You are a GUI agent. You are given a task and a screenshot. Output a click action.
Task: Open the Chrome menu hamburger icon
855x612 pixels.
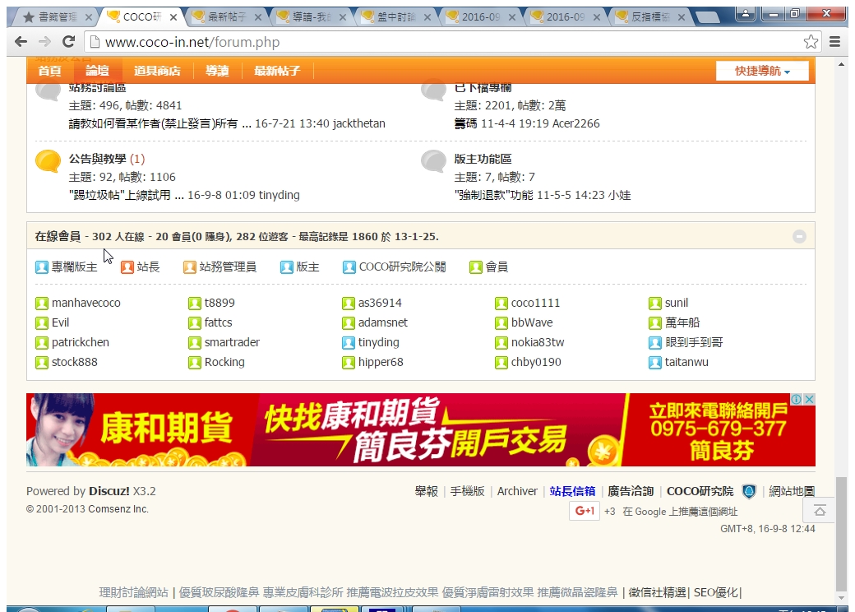click(x=834, y=41)
